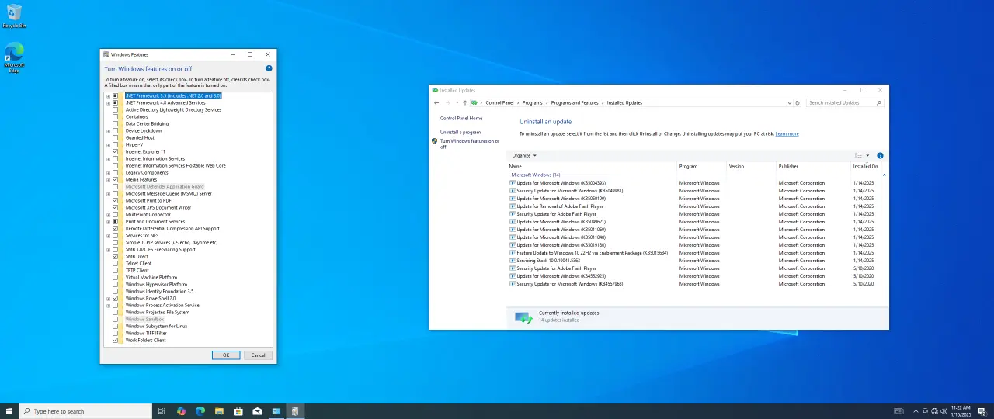
Task: Open the touch keyboard tray icon
Action: tap(899, 411)
